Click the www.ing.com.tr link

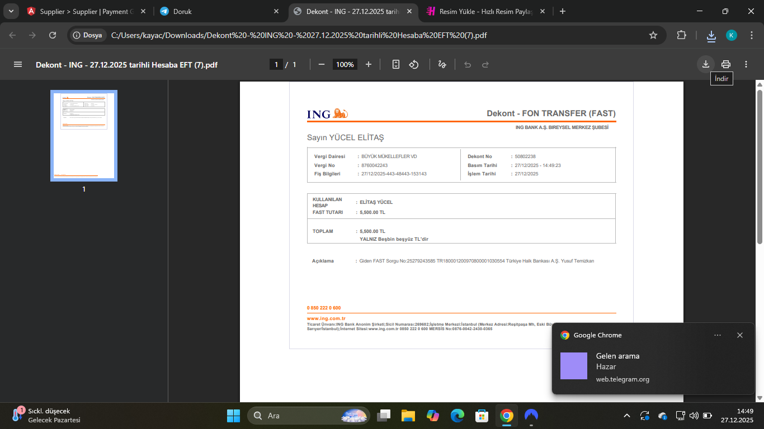click(x=326, y=318)
